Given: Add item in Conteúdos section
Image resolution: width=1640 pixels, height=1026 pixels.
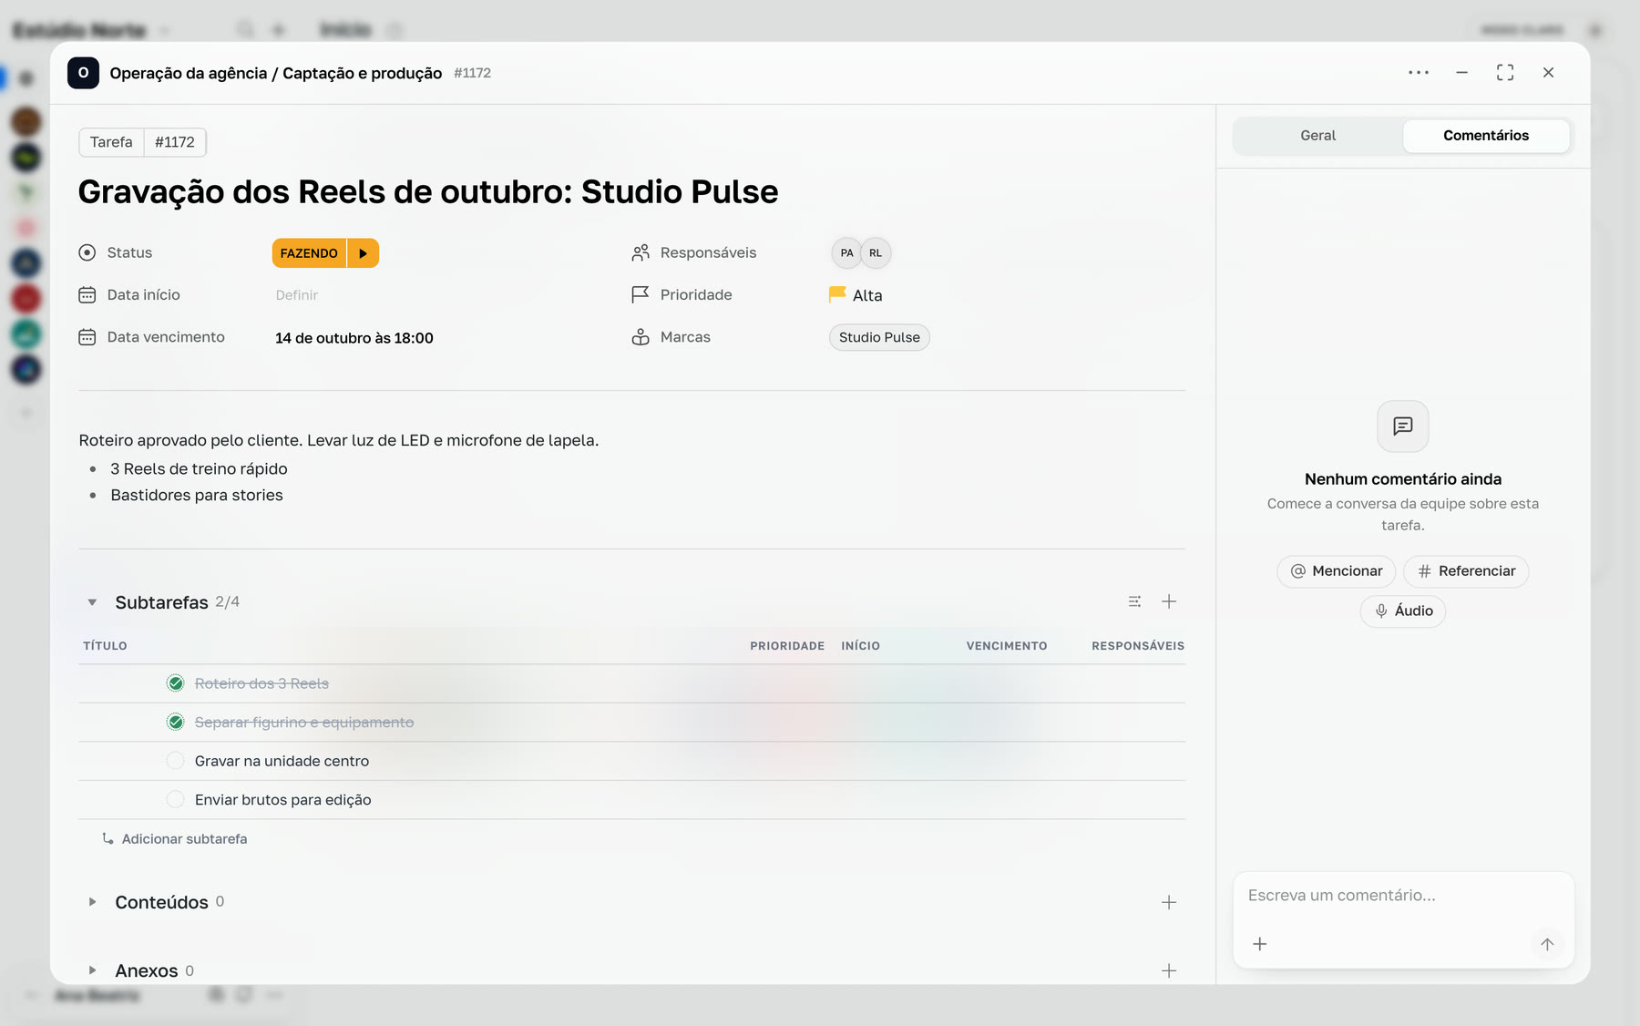Looking at the screenshot, I should tap(1169, 902).
